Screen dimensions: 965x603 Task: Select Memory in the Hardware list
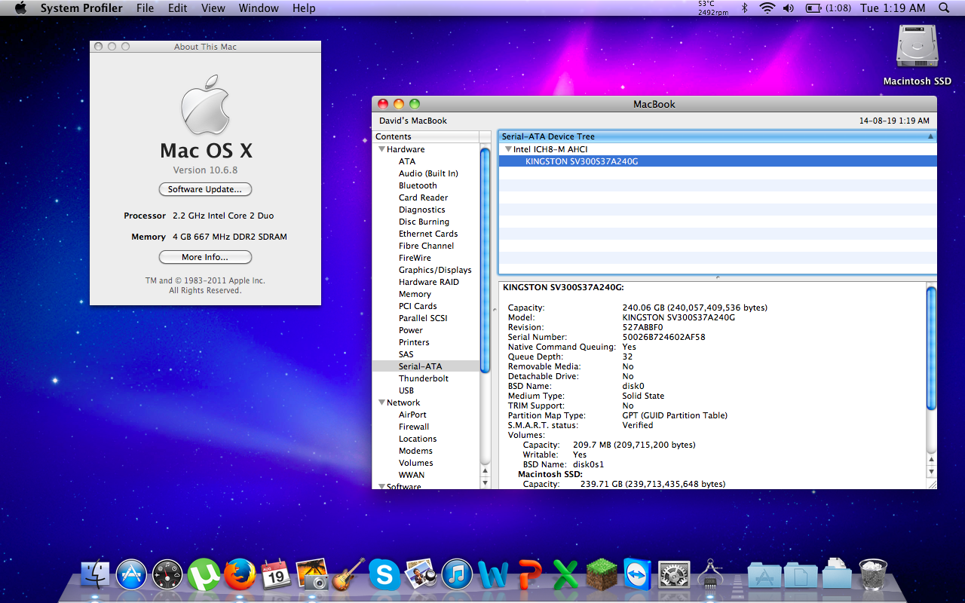[x=415, y=294]
